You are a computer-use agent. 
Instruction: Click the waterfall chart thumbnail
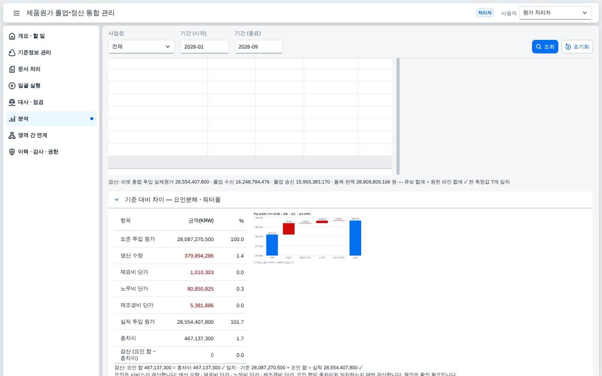tap(308, 238)
